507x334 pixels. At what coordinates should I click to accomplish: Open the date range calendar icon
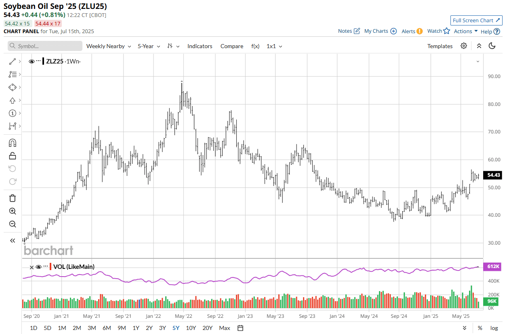[240, 328]
